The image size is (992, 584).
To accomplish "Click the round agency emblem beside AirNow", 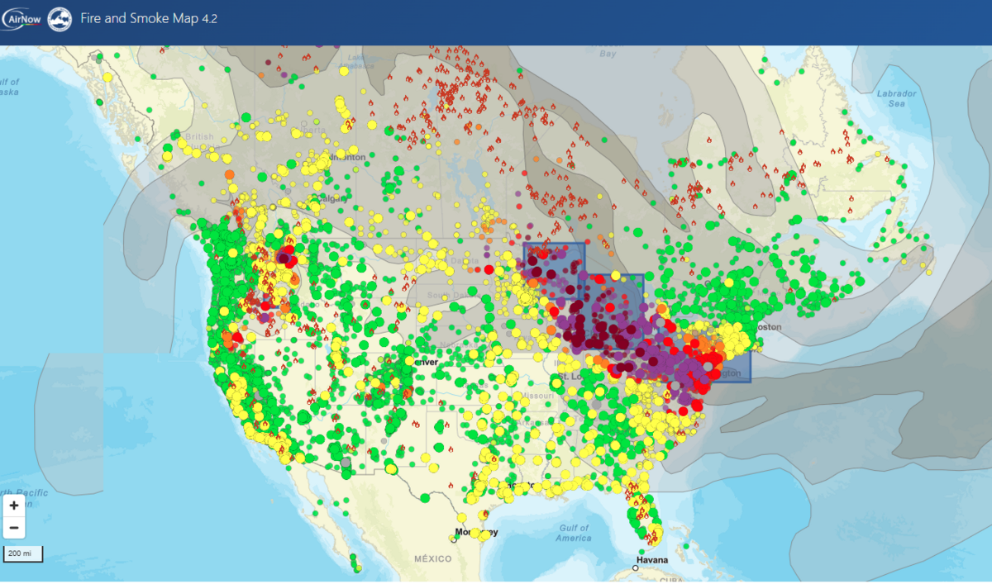I will tap(60, 19).
